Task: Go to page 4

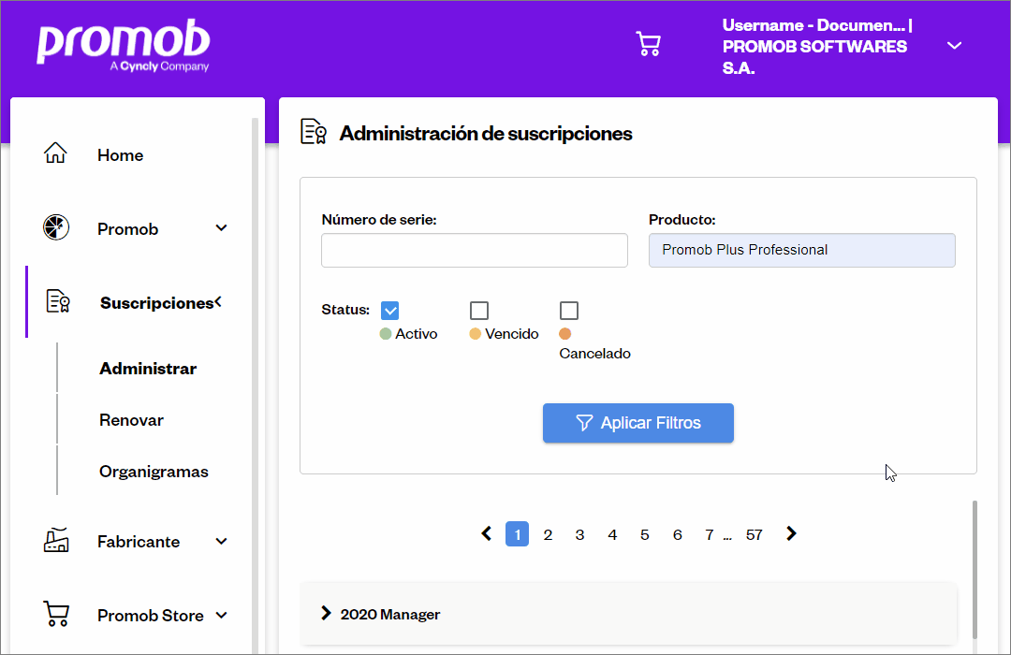Action: pos(612,535)
